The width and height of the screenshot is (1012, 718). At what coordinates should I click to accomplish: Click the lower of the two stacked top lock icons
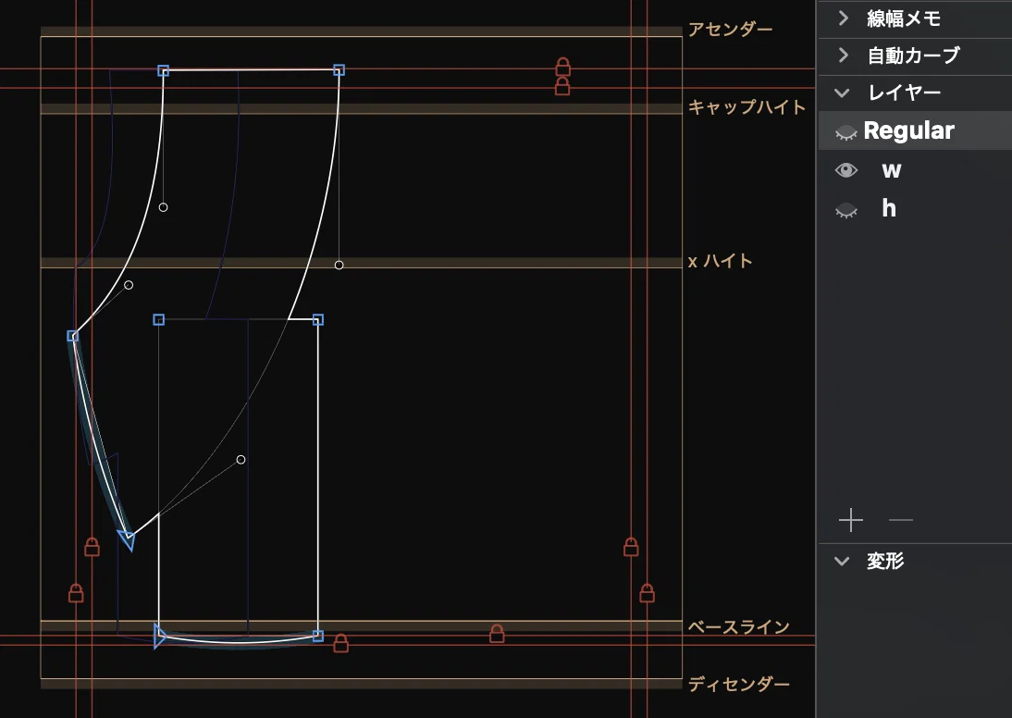point(562,86)
